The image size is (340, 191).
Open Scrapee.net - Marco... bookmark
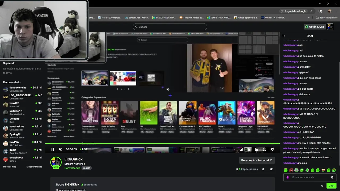point(137,18)
